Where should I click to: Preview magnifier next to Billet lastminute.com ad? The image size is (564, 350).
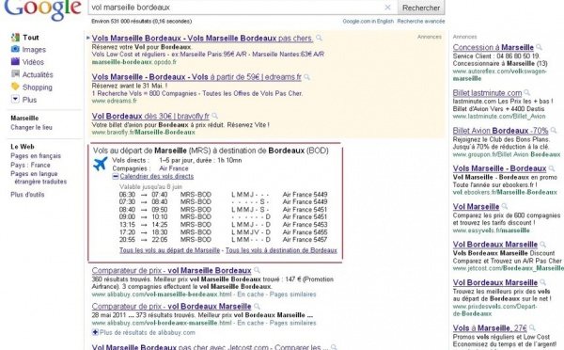[x=526, y=93]
